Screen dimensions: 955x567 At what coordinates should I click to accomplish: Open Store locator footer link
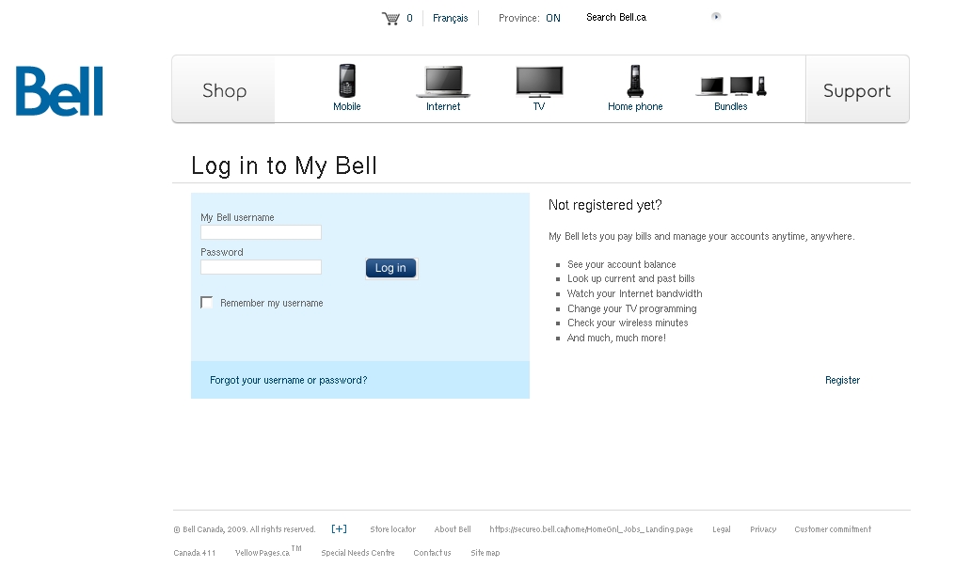click(x=393, y=529)
